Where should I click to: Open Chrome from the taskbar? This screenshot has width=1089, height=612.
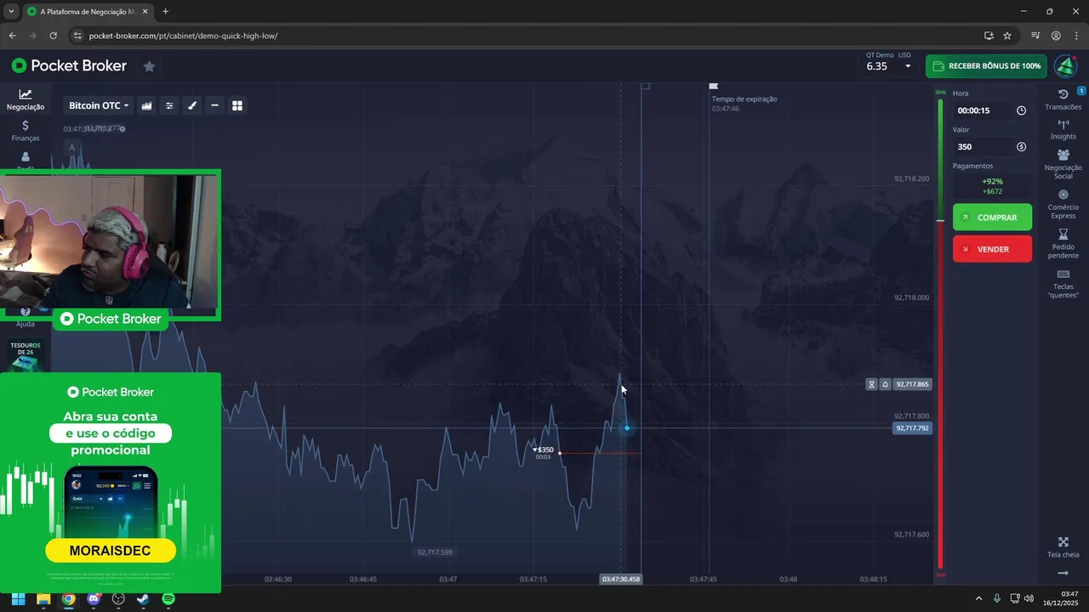[x=68, y=599]
